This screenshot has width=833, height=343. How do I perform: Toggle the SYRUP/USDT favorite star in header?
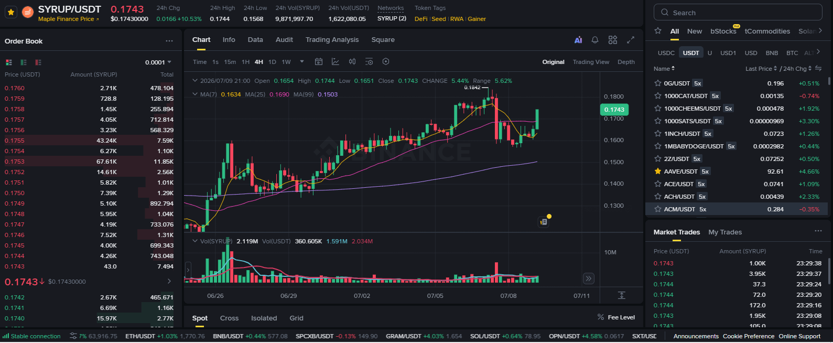pyautogui.click(x=11, y=12)
